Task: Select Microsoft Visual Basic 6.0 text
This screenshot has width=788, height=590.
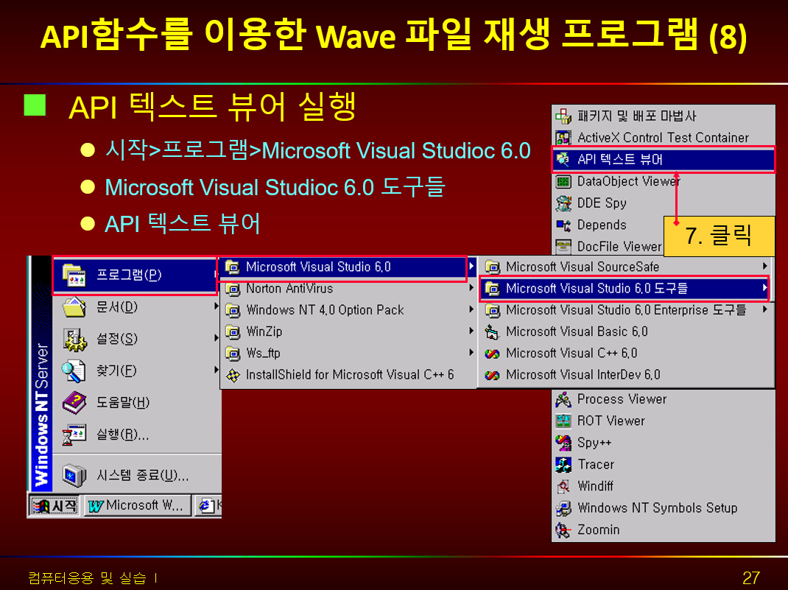Action: click(x=577, y=331)
